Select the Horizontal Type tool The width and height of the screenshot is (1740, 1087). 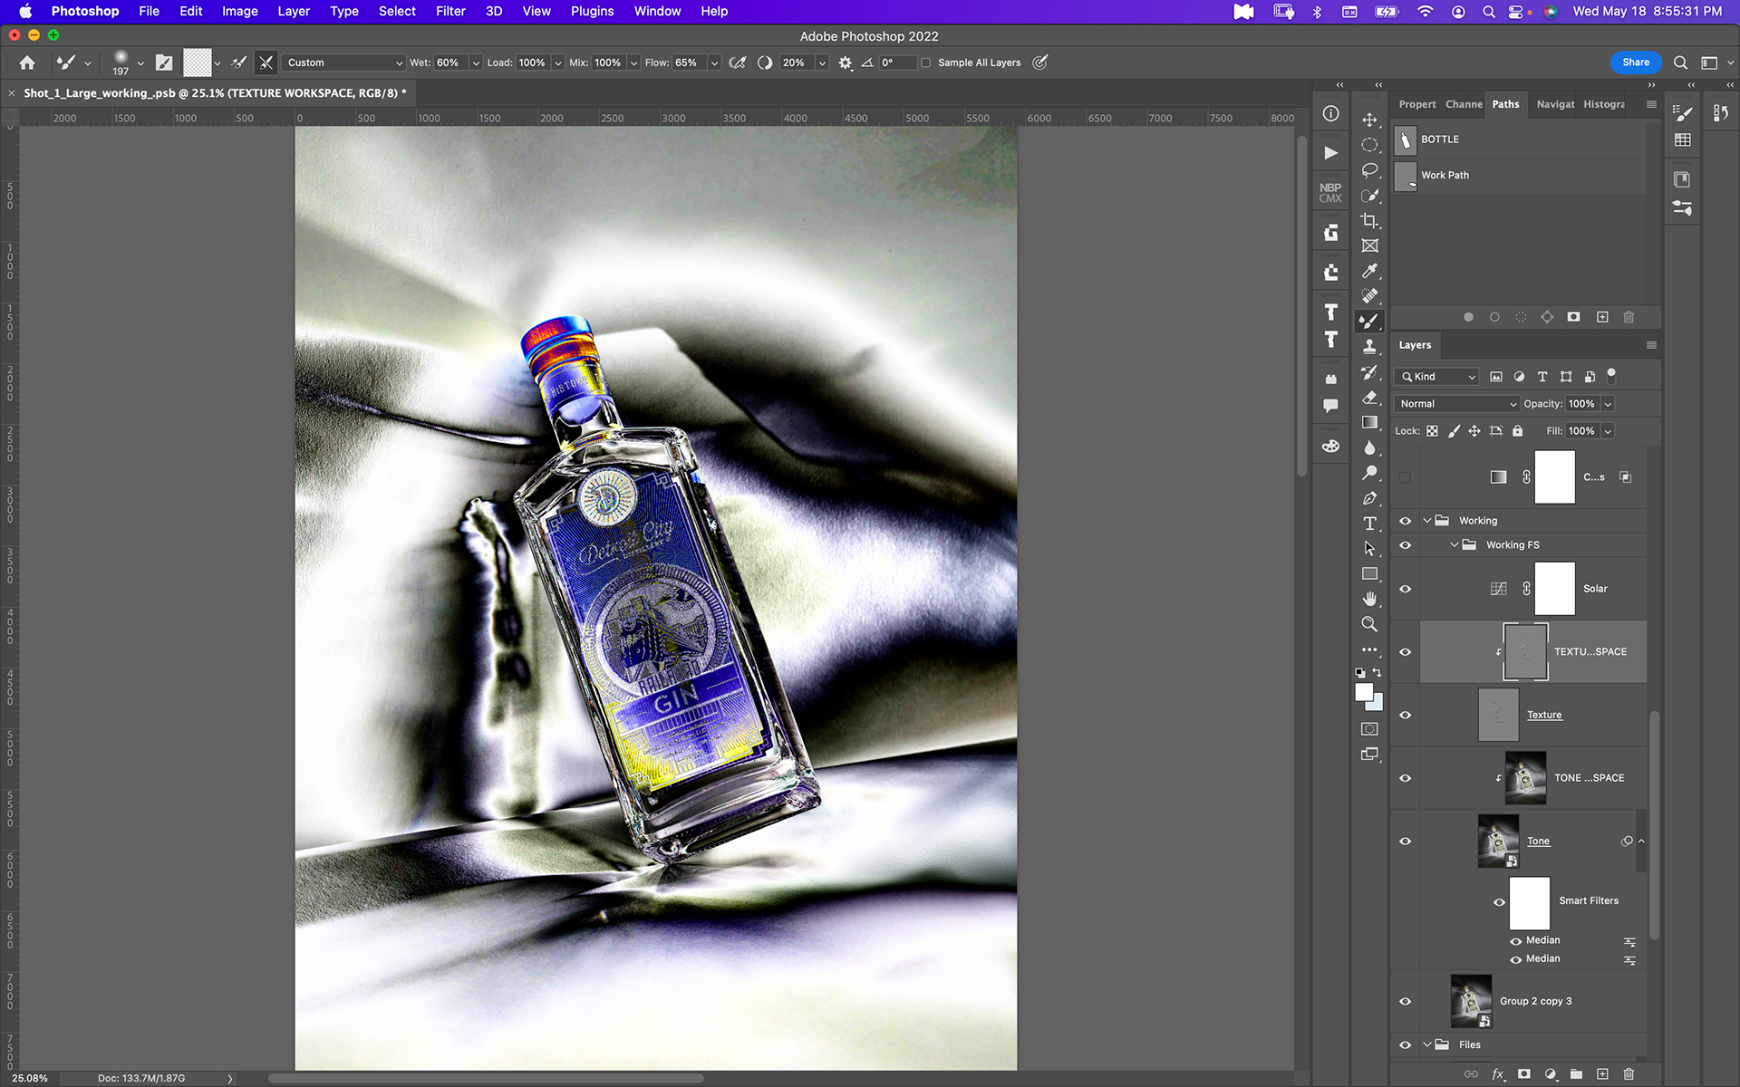coord(1369,524)
